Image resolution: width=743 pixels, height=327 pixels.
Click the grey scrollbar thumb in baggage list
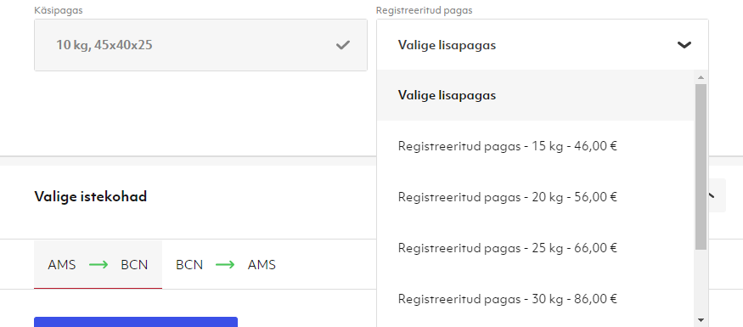click(701, 166)
